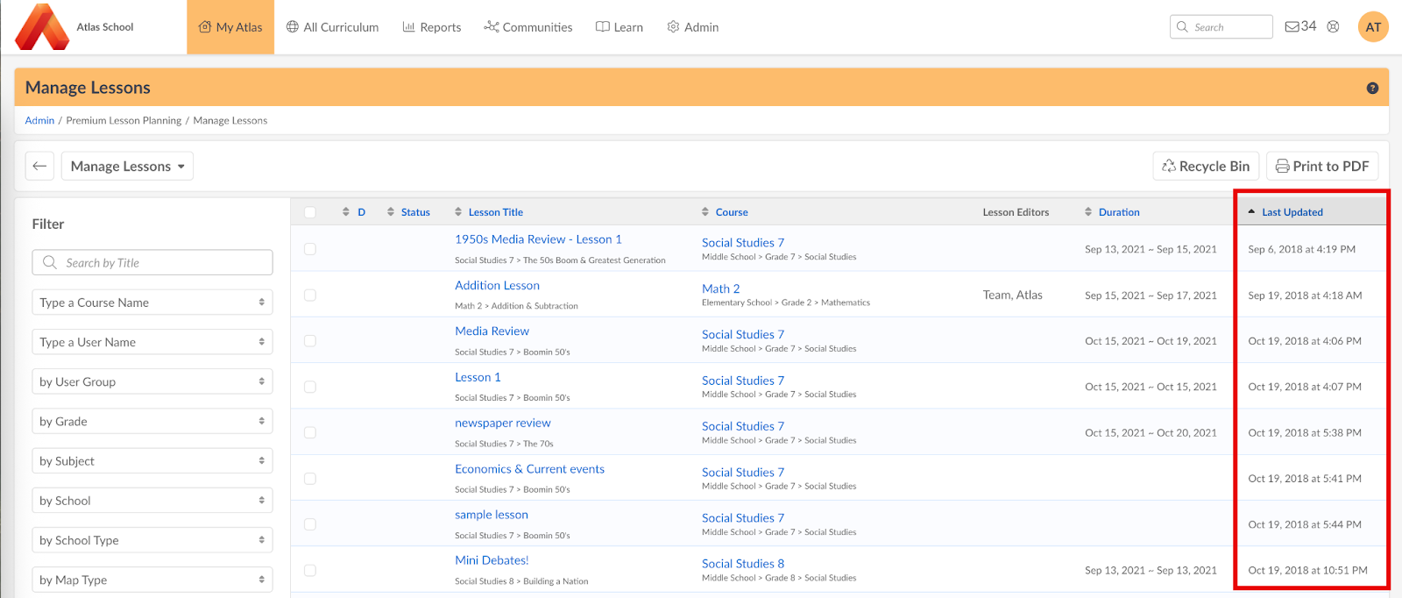The width and height of the screenshot is (1402, 598).
Task: Open the Type a Course Name dropdown
Action: [x=152, y=303]
